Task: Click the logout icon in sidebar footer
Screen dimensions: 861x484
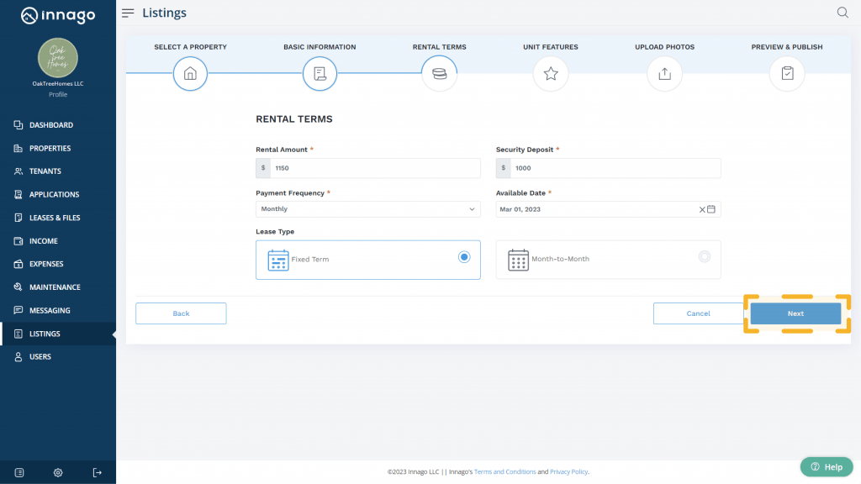Action: 98,472
